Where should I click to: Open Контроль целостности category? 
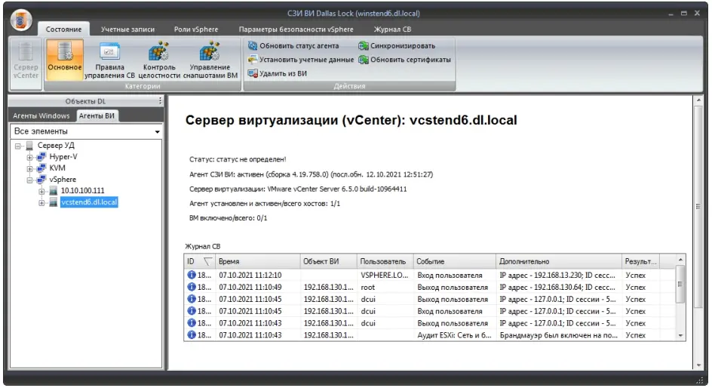(x=159, y=60)
